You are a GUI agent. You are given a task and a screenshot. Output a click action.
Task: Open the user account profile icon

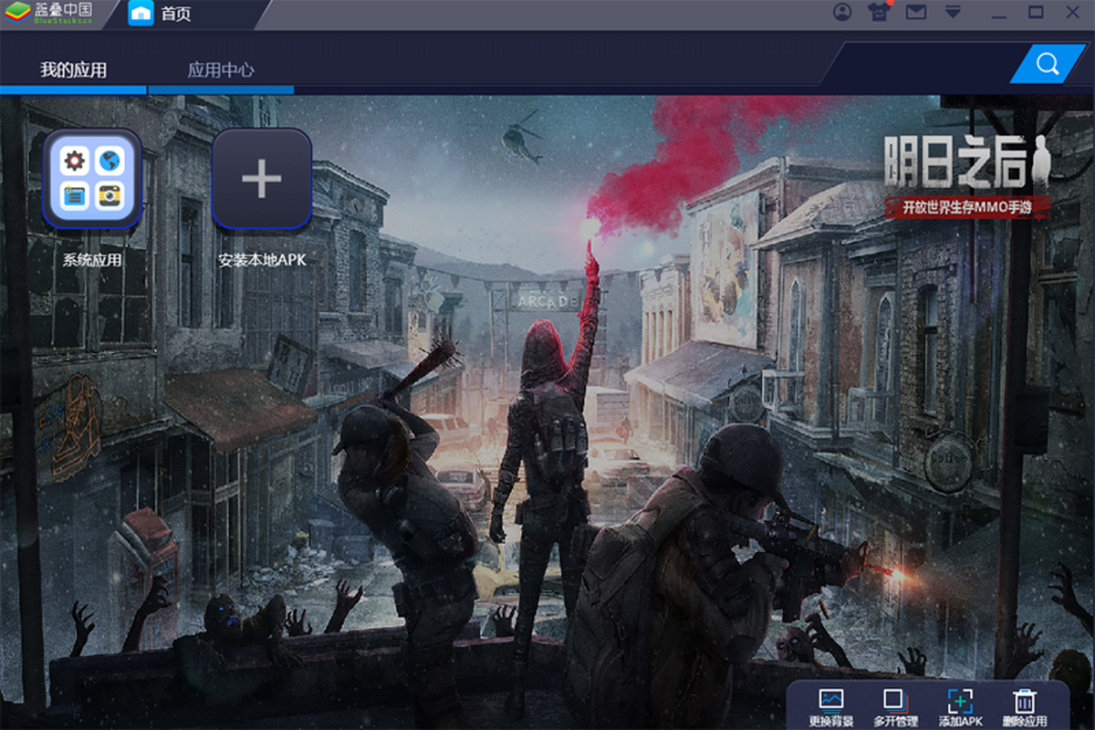point(842,13)
